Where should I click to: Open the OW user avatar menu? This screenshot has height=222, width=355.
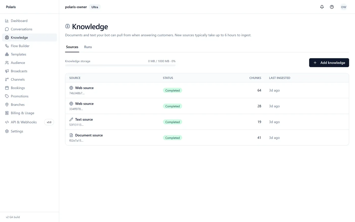[x=344, y=7]
